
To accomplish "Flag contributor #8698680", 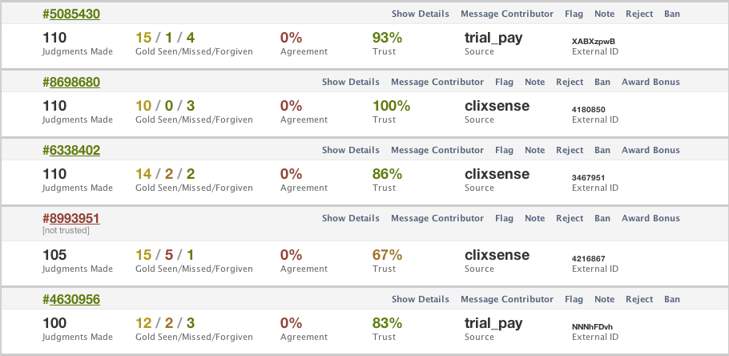I will click(x=504, y=82).
